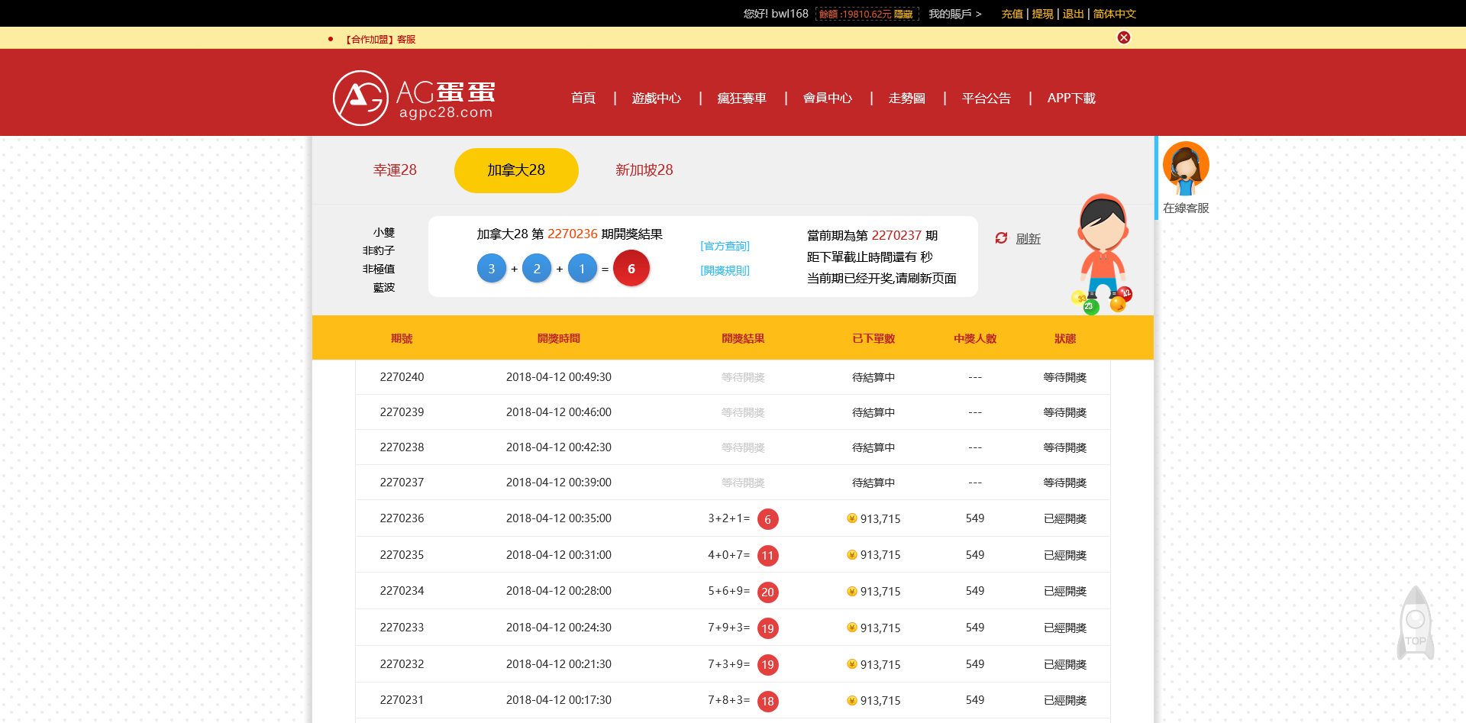Hide the account balance display

[x=903, y=15]
